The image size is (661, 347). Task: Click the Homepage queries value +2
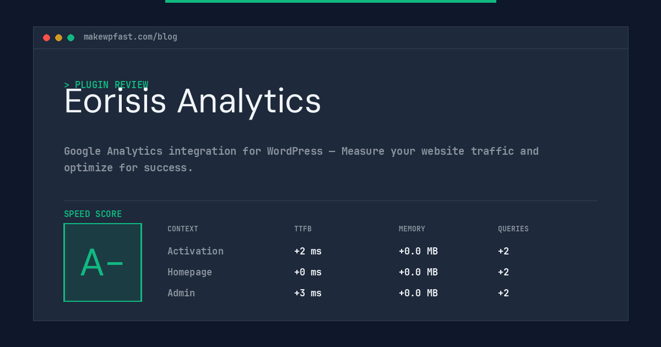pyautogui.click(x=503, y=272)
